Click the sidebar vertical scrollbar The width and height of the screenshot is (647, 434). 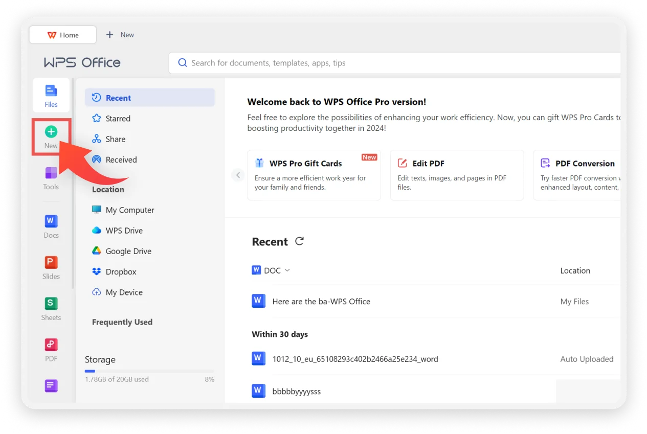click(x=73, y=184)
